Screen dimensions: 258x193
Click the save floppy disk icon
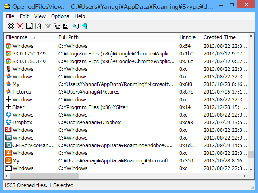tap(29, 26)
